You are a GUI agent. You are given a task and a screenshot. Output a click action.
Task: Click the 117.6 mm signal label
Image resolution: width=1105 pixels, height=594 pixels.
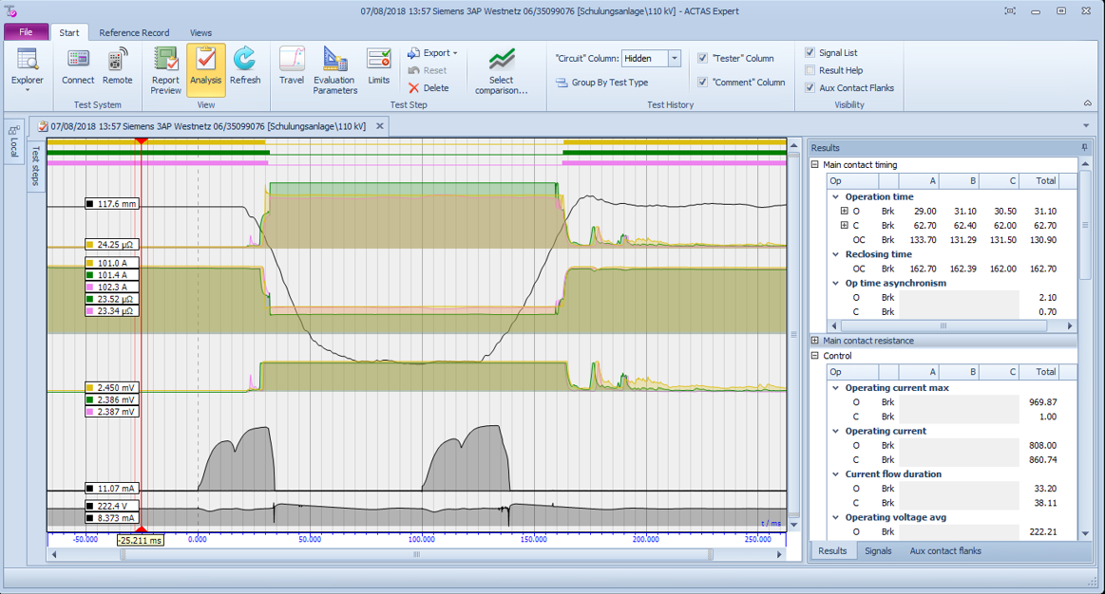point(112,204)
